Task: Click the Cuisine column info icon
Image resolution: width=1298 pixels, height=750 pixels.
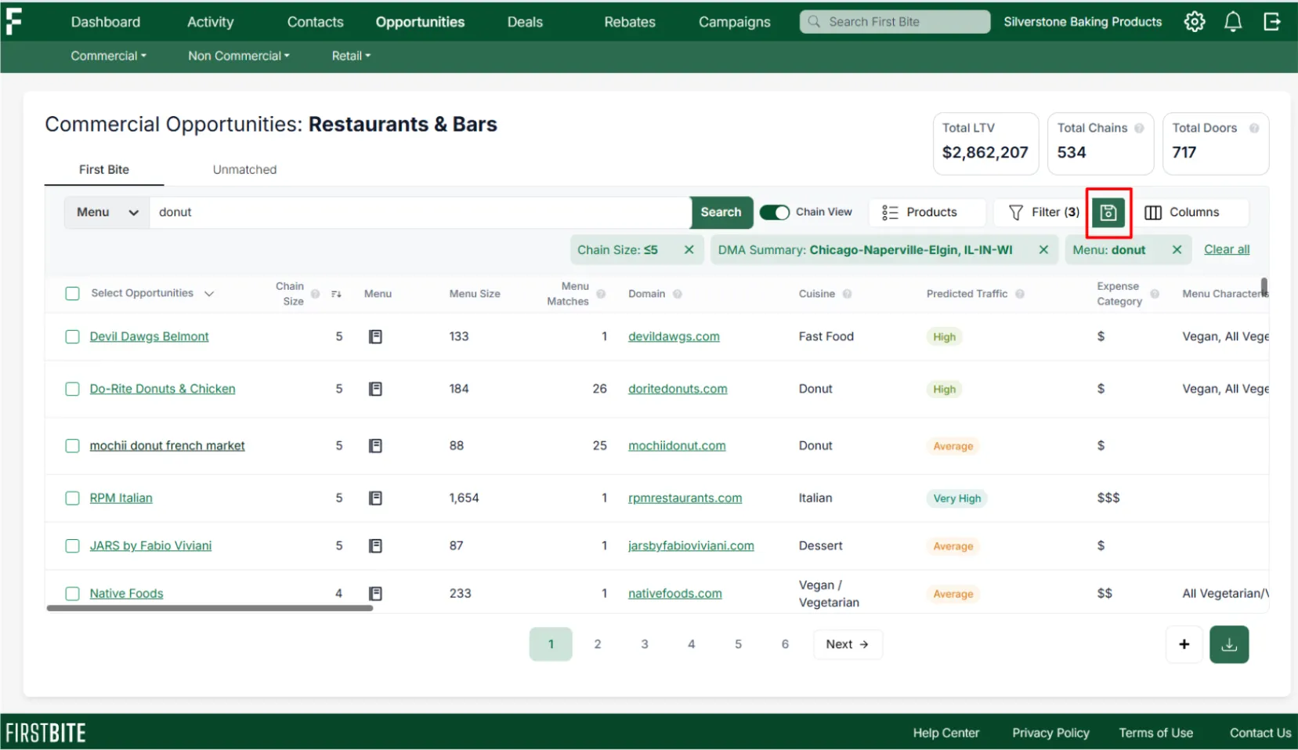Action: click(847, 294)
